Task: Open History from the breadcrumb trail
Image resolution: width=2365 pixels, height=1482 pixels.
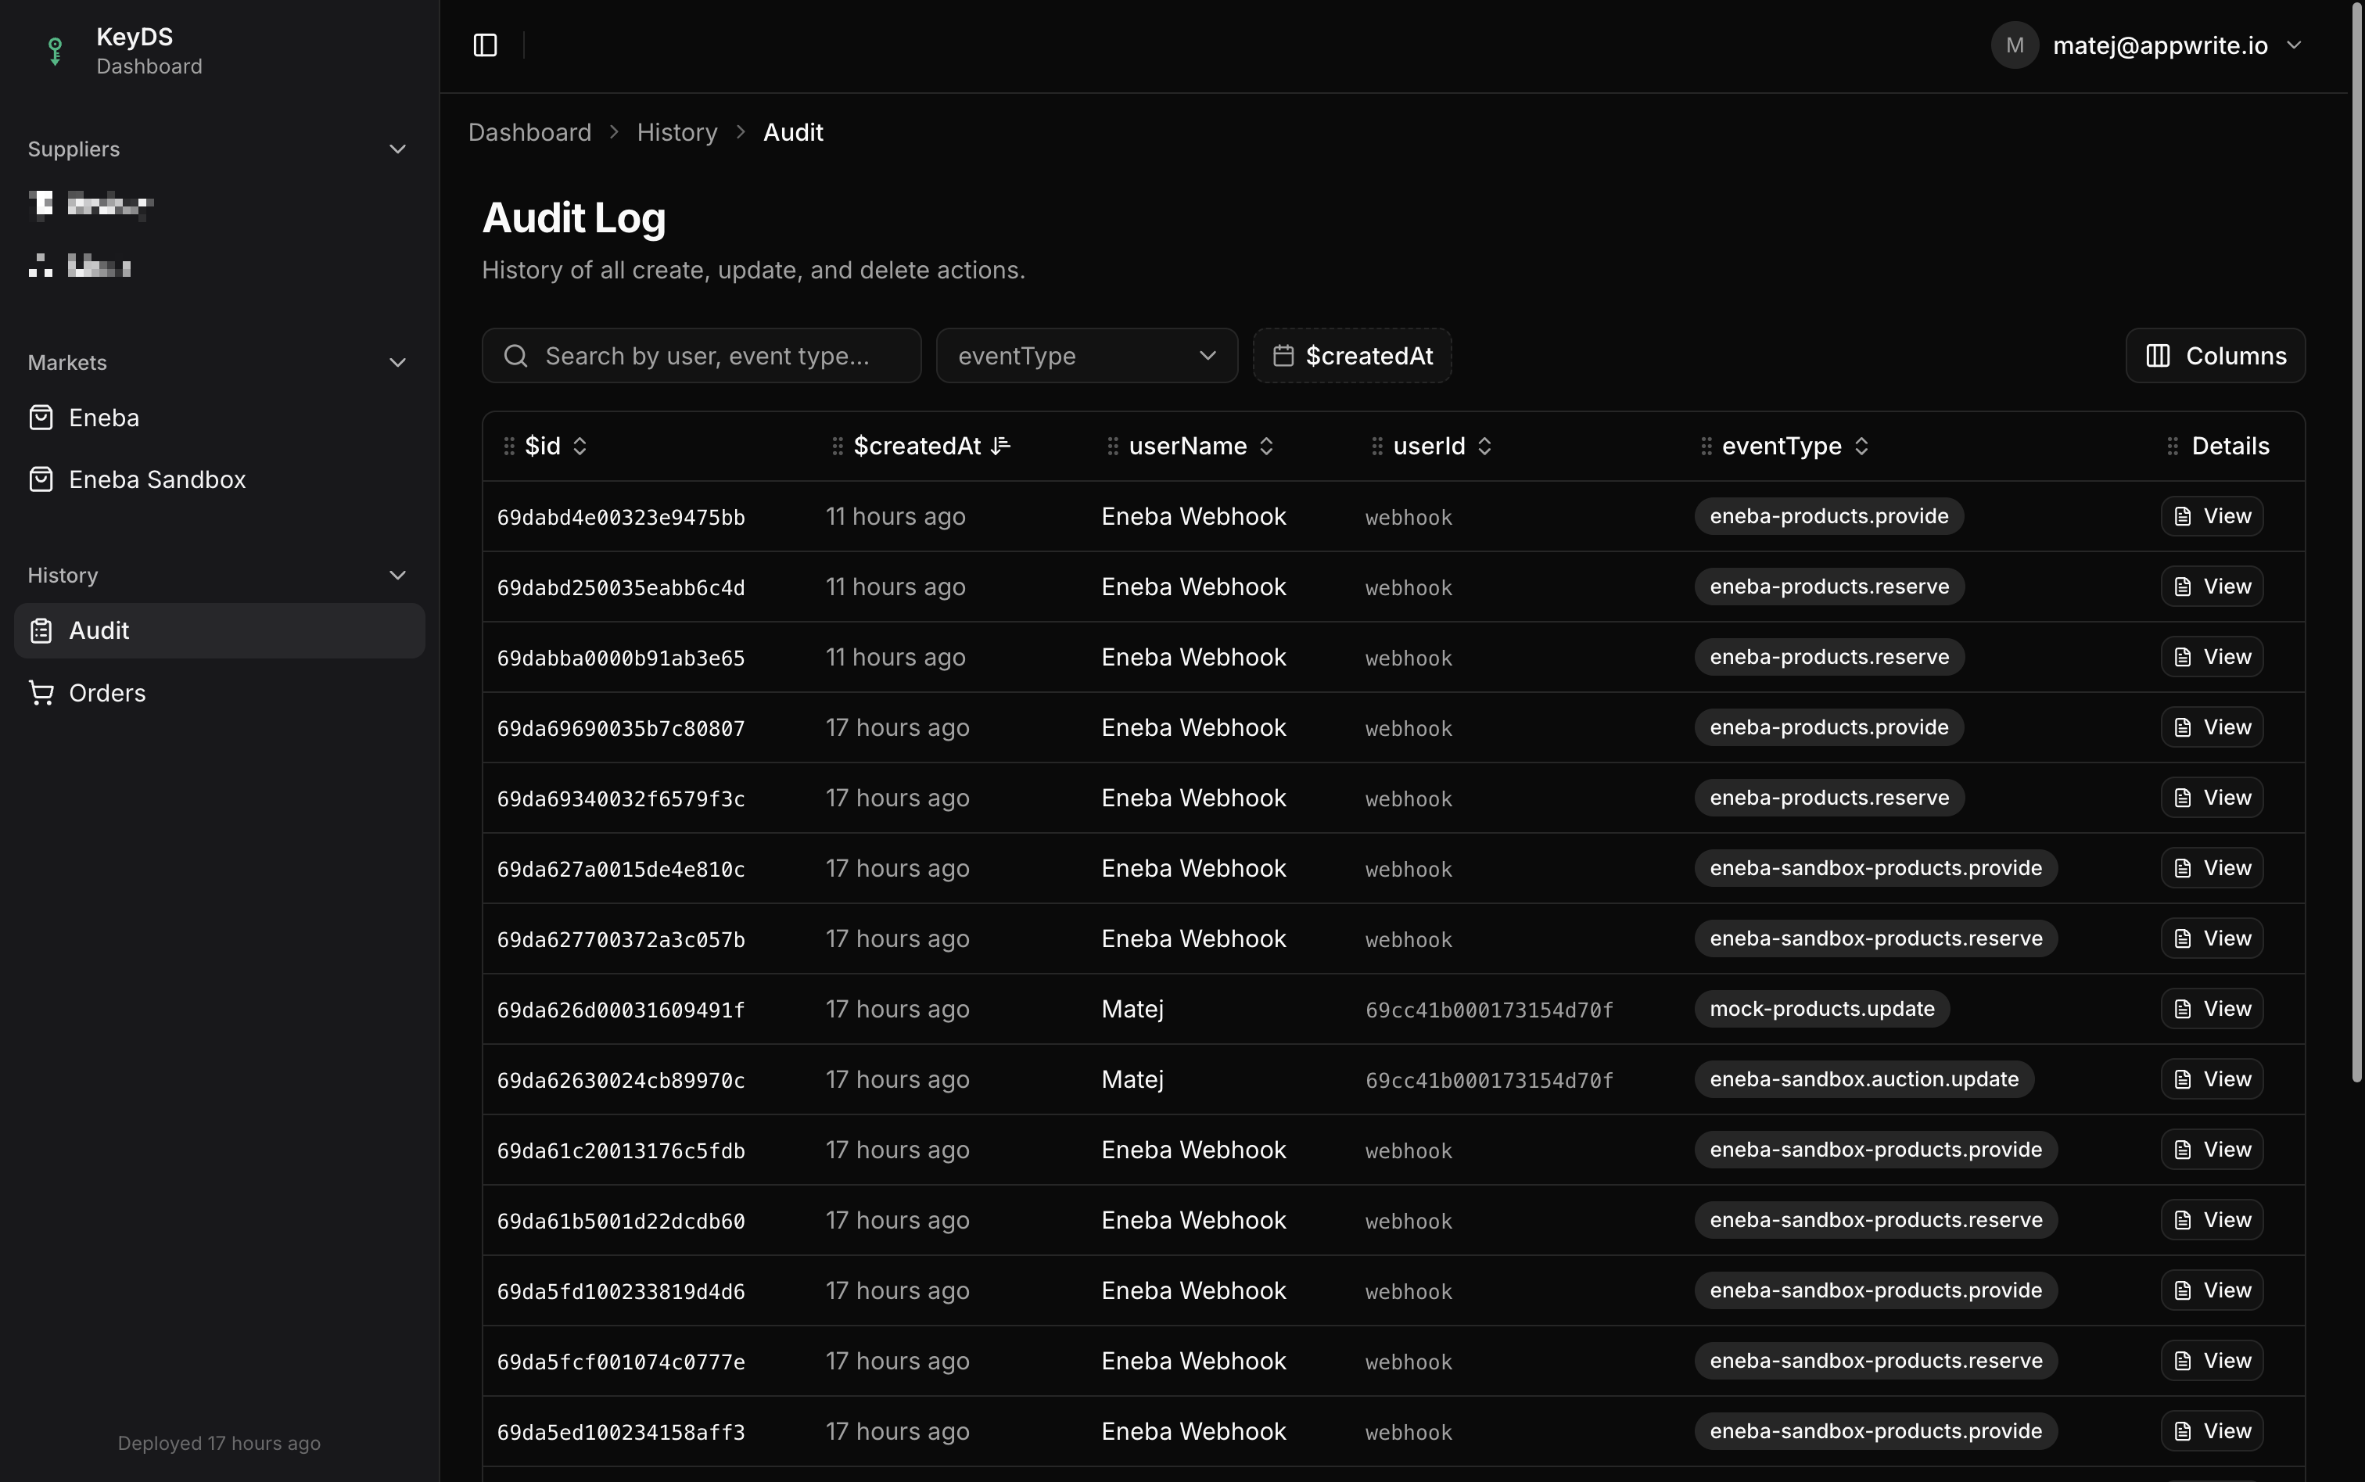Action: tap(677, 131)
